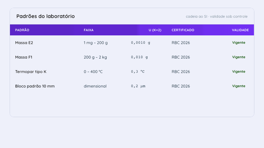Click RBC 2026 in Massa F1 row
The height and width of the screenshot is (148, 264).
[x=181, y=57]
